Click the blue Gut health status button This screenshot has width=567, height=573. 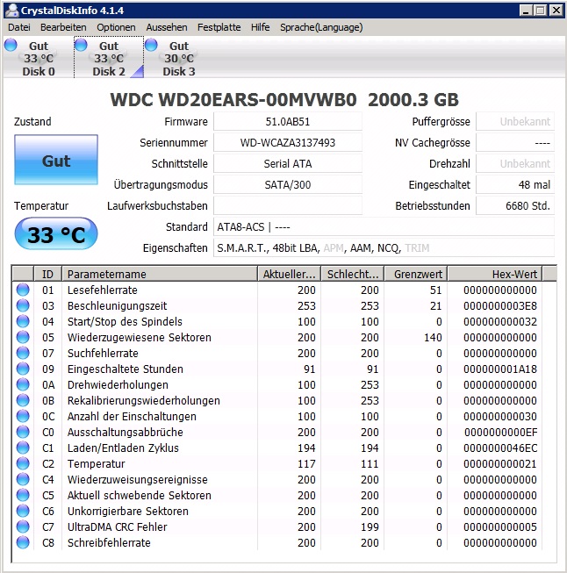coord(56,160)
